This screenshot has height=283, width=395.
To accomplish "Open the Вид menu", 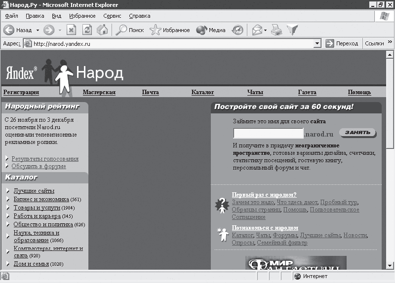I will click(x=56, y=16).
